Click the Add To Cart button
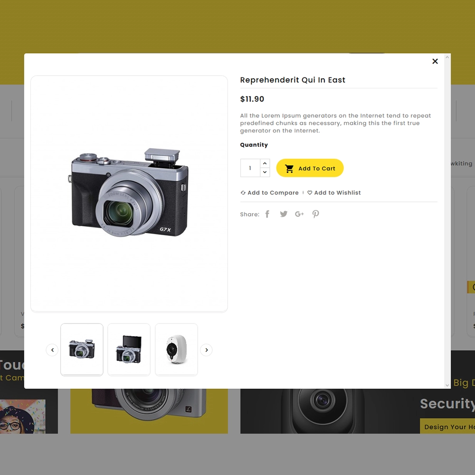Screen dimensions: 475x475 310,168
